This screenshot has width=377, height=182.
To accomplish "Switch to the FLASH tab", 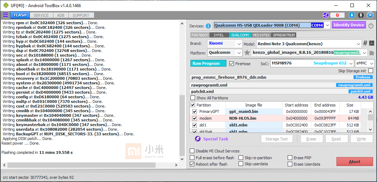I will pos(20,15).
